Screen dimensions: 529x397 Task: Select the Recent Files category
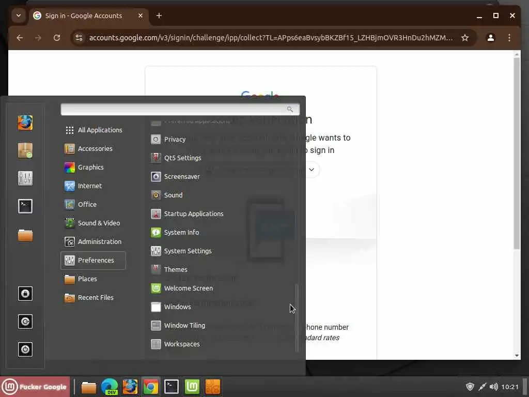pyautogui.click(x=93, y=297)
